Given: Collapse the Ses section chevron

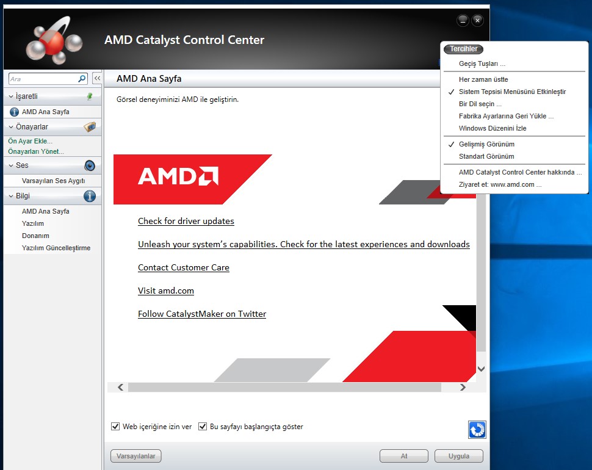Looking at the screenshot, I should click(x=11, y=165).
